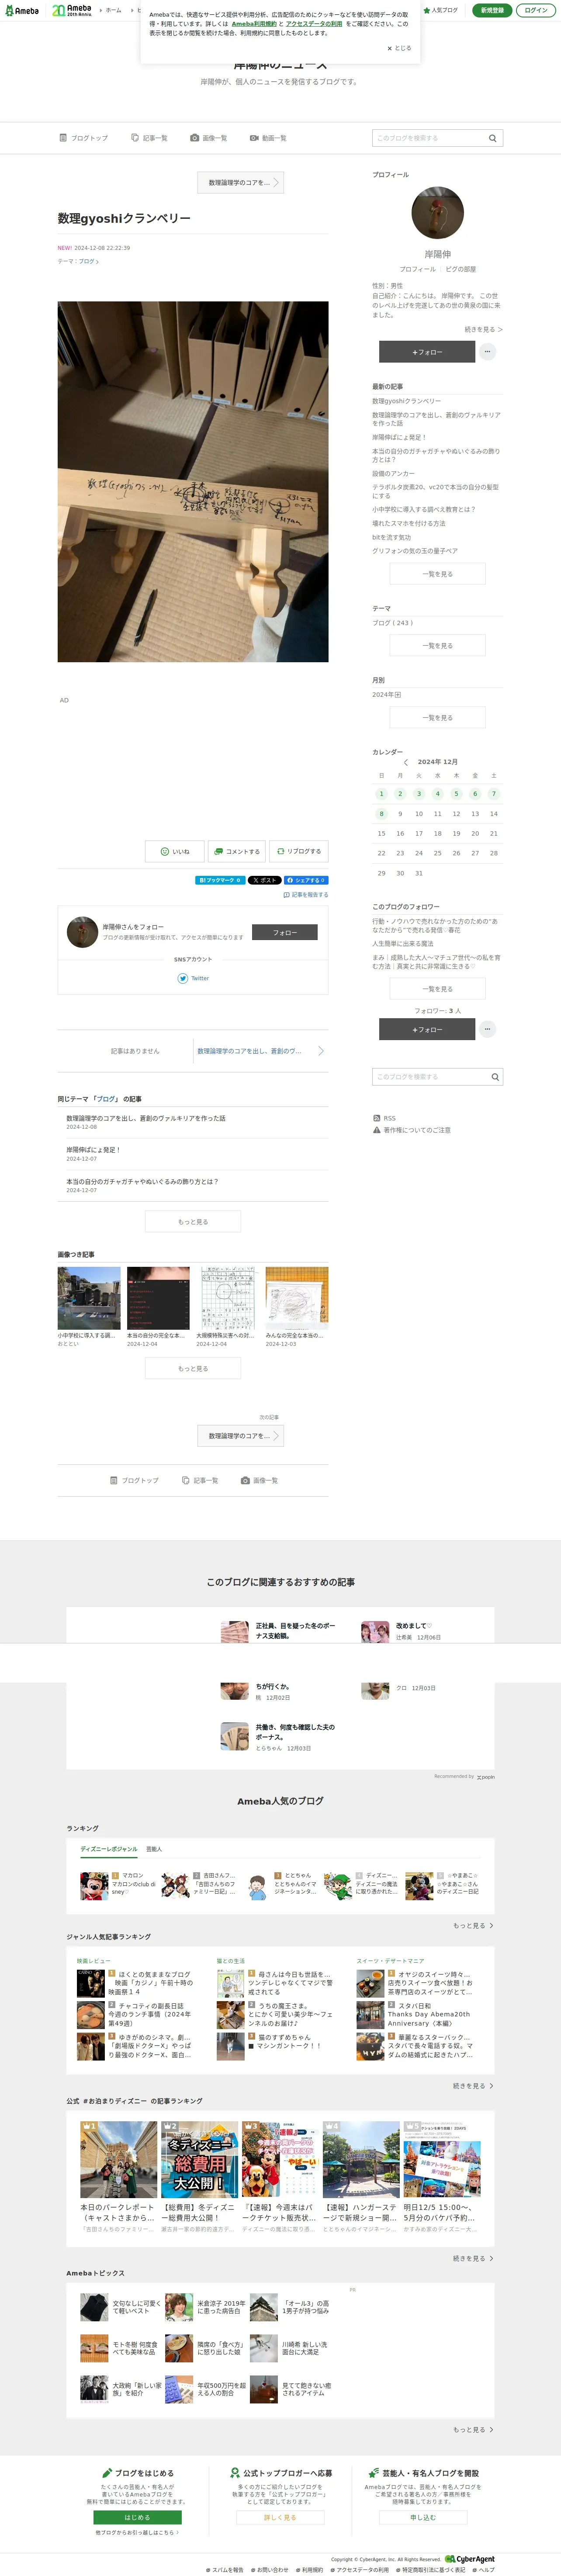Viewport: 561px width, 2576px height.
Task: Open もっと見る below the Amebaトピックス list
Action: [473, 2430]
